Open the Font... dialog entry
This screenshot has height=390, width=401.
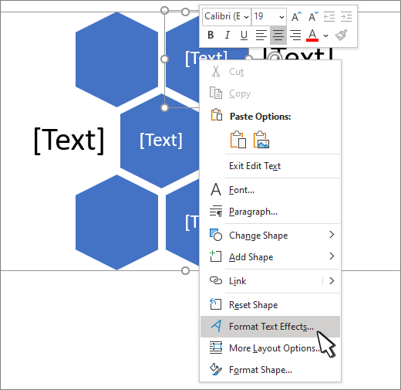[270, 190]
